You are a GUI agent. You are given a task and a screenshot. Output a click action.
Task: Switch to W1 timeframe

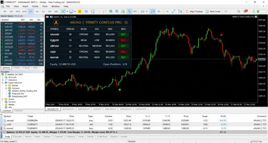[50, 11]
